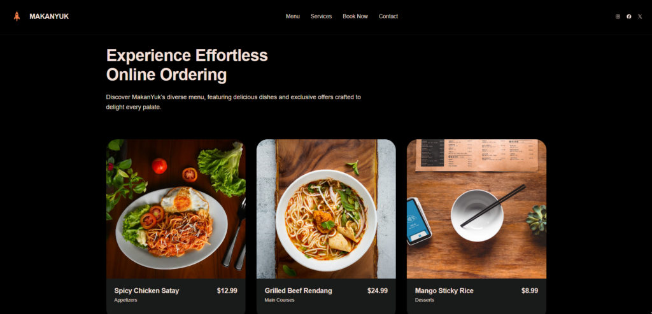The image size is (652, 314).
Task: Open the Facebook social icon
Action: click(x=628, y=17)
